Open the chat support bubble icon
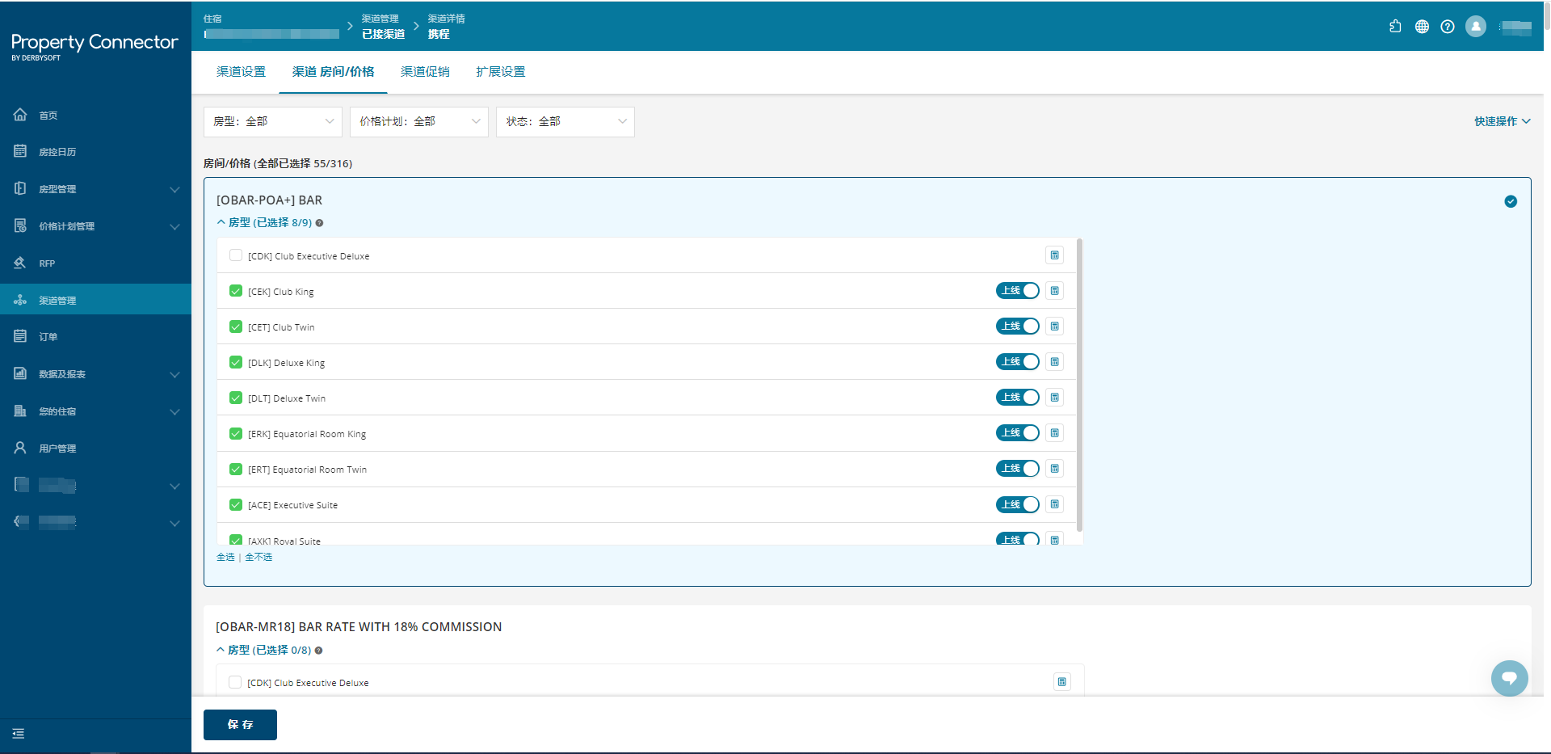Viewport: 1551px width, 754px height. (1509, 678)
